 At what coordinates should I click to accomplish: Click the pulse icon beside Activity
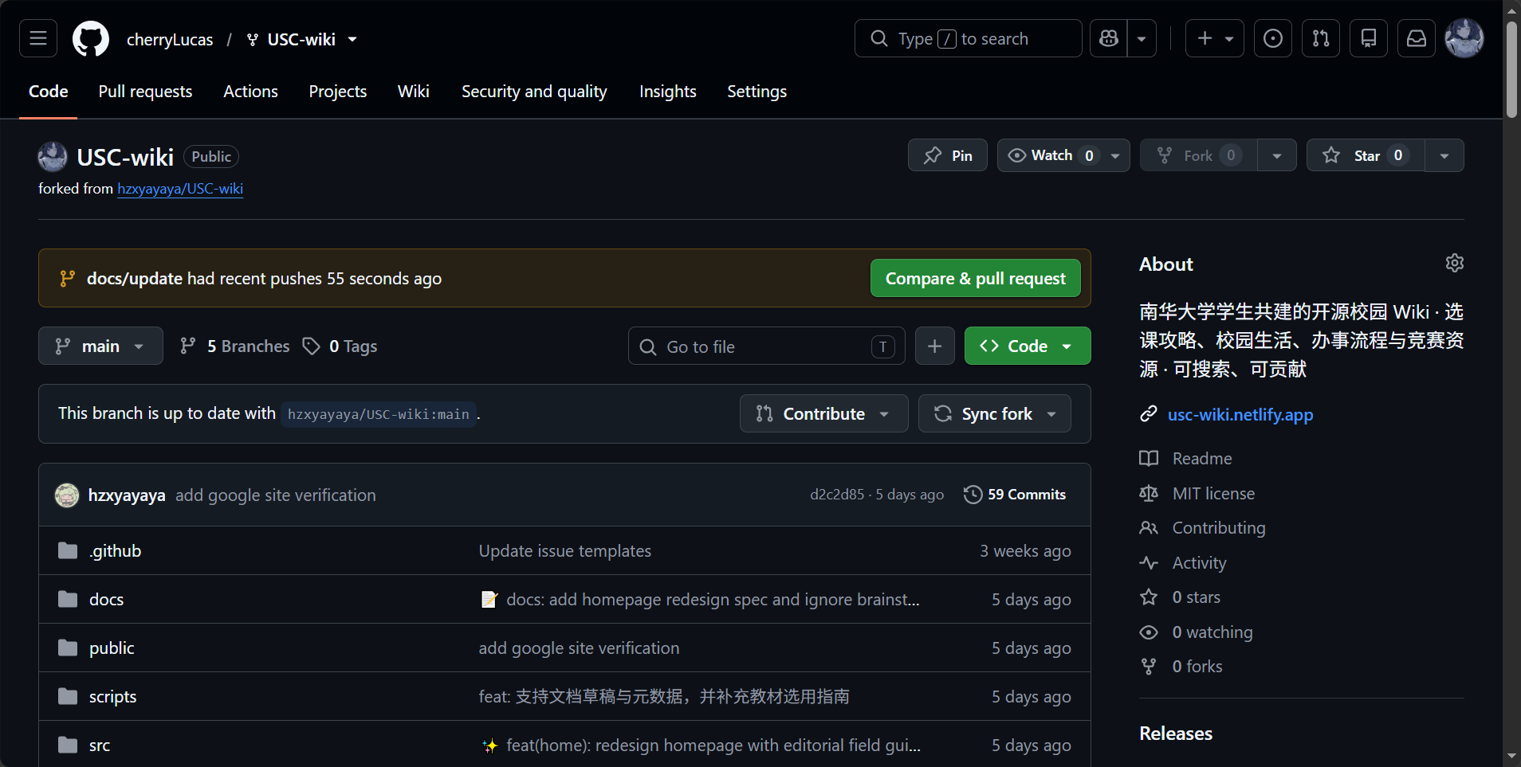point(1149,563)
